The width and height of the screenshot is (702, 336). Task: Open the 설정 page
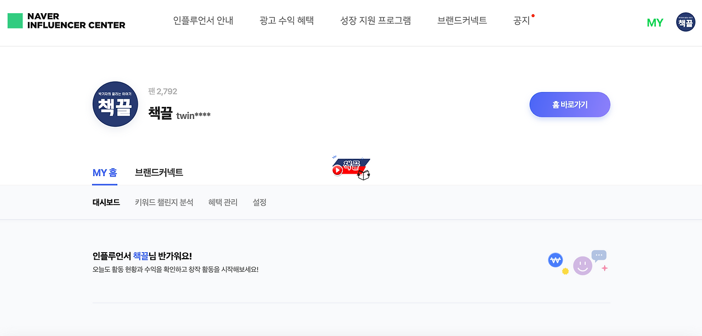tap(259, 202)
